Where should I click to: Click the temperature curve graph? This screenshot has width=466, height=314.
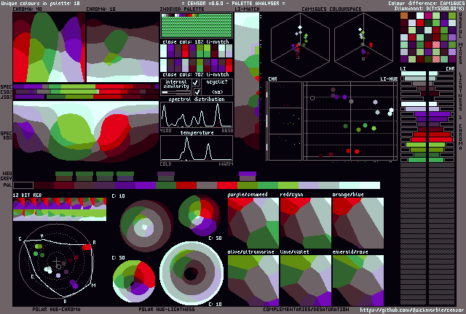(197, 148)
